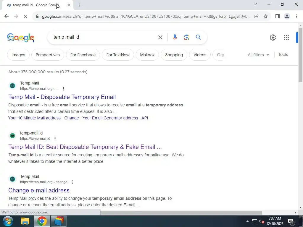Open tab search chevron
Image resolution: width=303 pixels, height=227 pixels.
(x=255, y=4)
